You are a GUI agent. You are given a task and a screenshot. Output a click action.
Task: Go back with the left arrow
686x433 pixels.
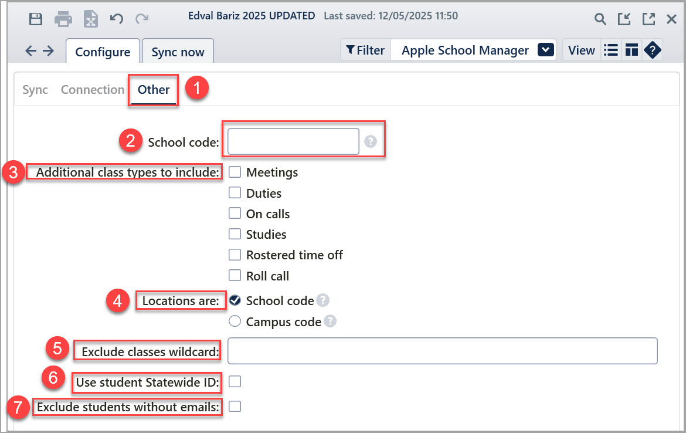pos(30,51)
